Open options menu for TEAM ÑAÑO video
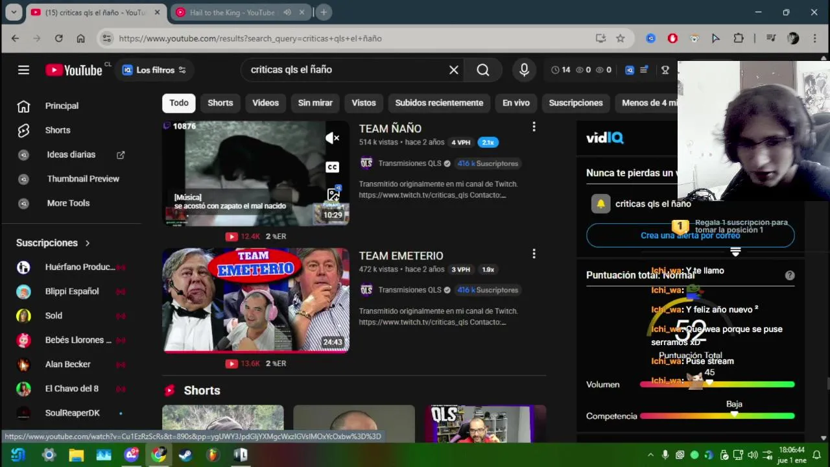This screenshot has height=467, width=830. pos(534,127)
